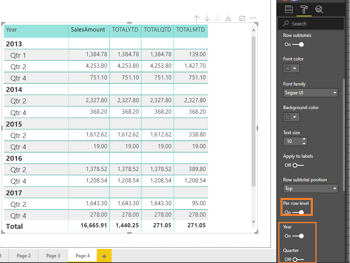Open the Analytics magnifier pane

click(x=319, y=10)
